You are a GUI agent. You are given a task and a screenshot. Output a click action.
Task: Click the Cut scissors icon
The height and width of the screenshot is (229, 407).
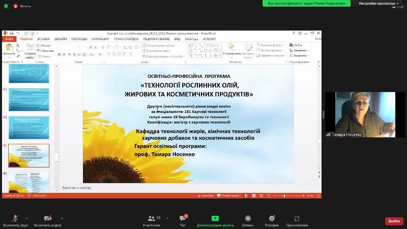(18, 45)
